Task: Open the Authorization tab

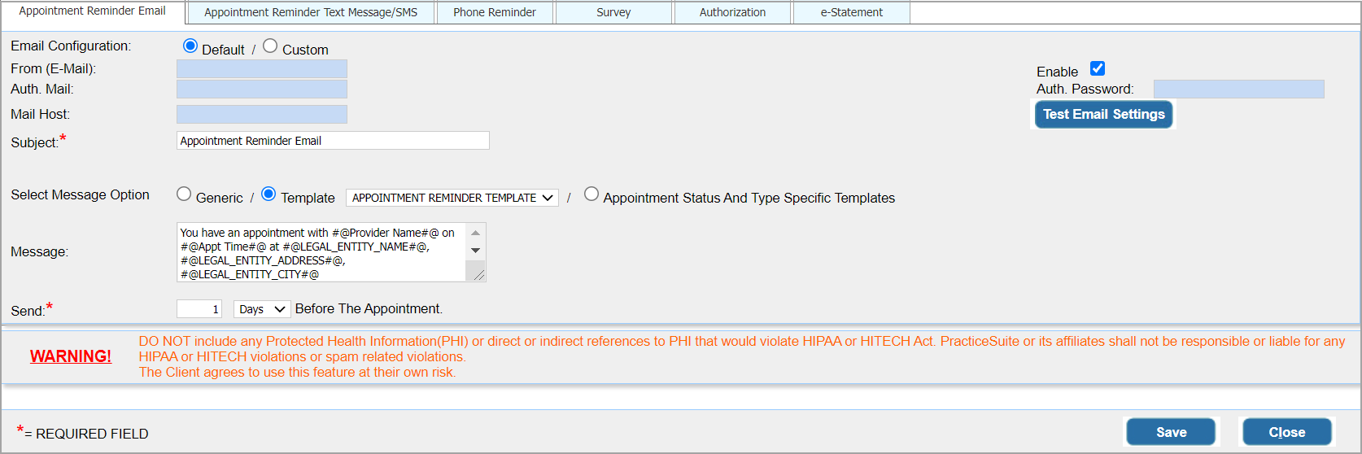Action: tap(732, 12)
